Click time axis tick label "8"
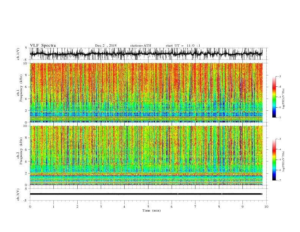Image resolution: width=300 pixels, height=232 pixels. point(219,207)
